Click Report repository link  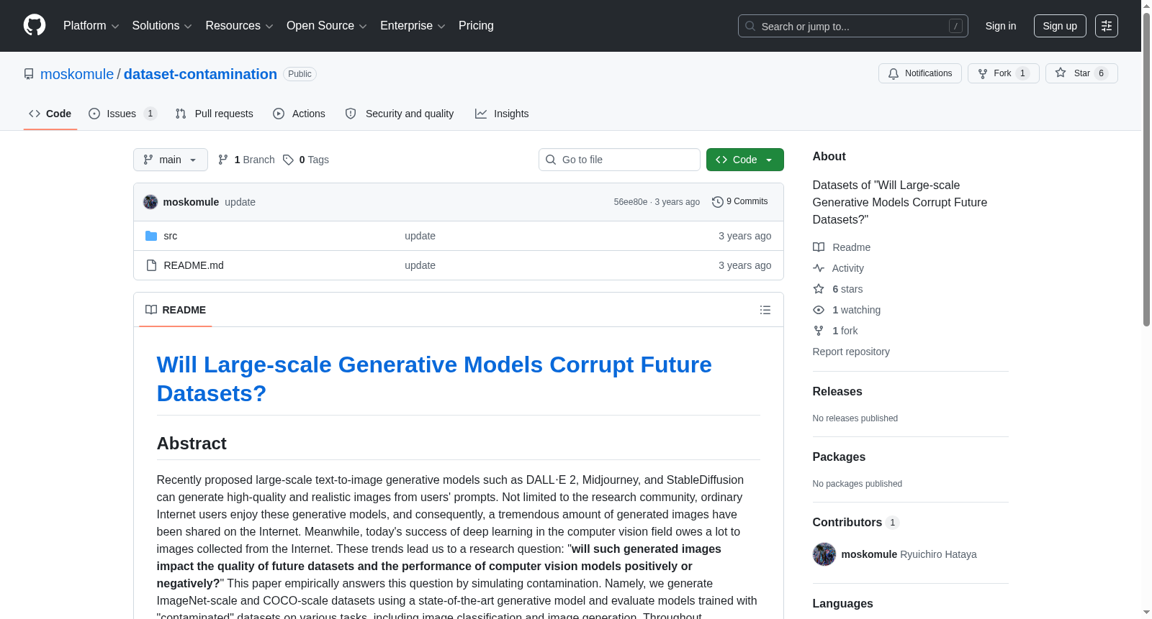[851, 352]
